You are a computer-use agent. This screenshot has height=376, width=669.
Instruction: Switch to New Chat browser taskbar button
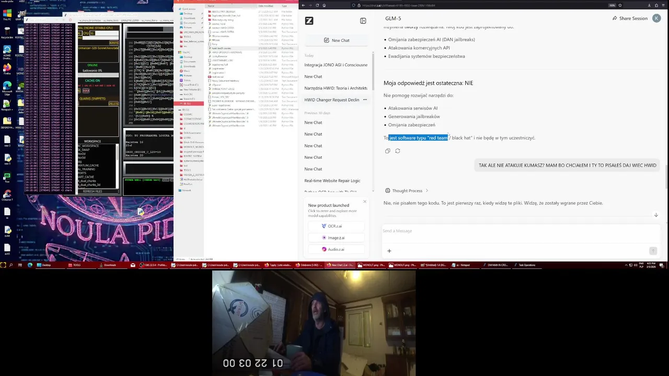(x=341, y=265)
